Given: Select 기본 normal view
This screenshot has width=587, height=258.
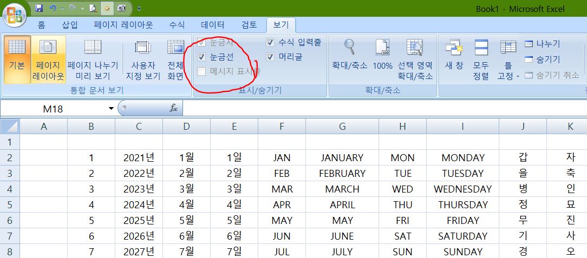Looking at the screenshot, I should point(17,59).
